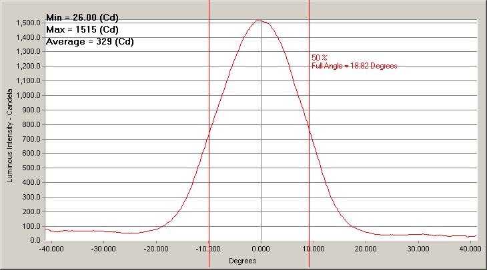Click the 40.000 x-axis tick label

469,249
